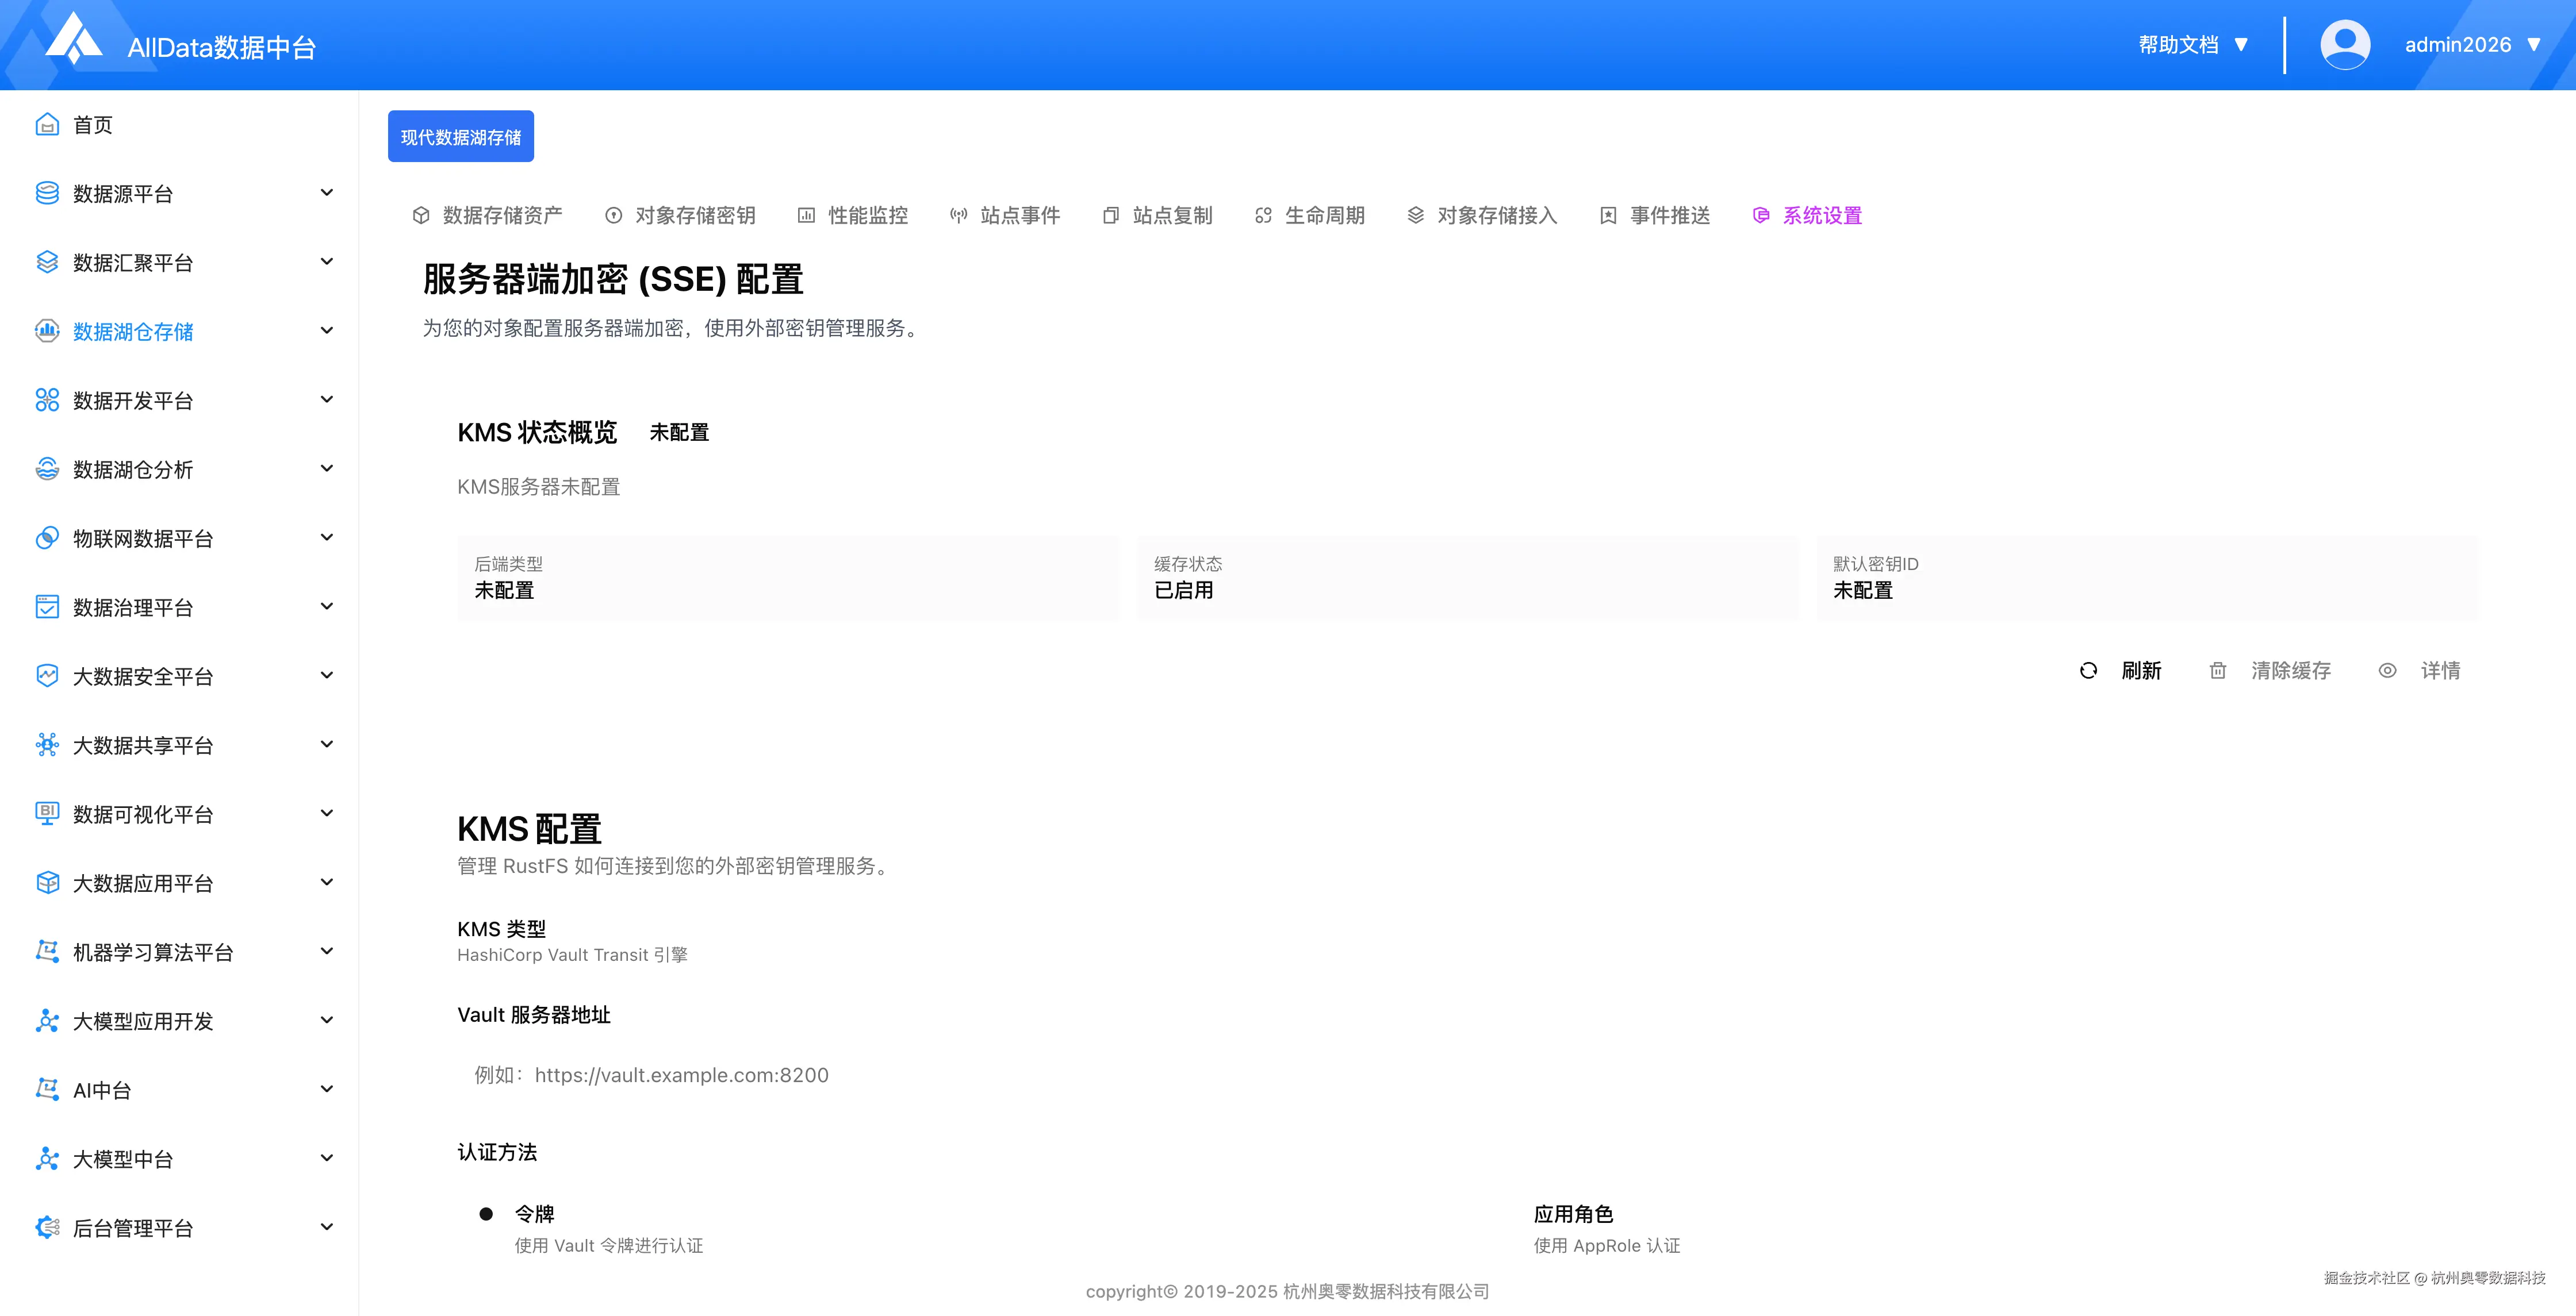
Task: Click the 数据源平台 database icon
Action: pos(46,193)
